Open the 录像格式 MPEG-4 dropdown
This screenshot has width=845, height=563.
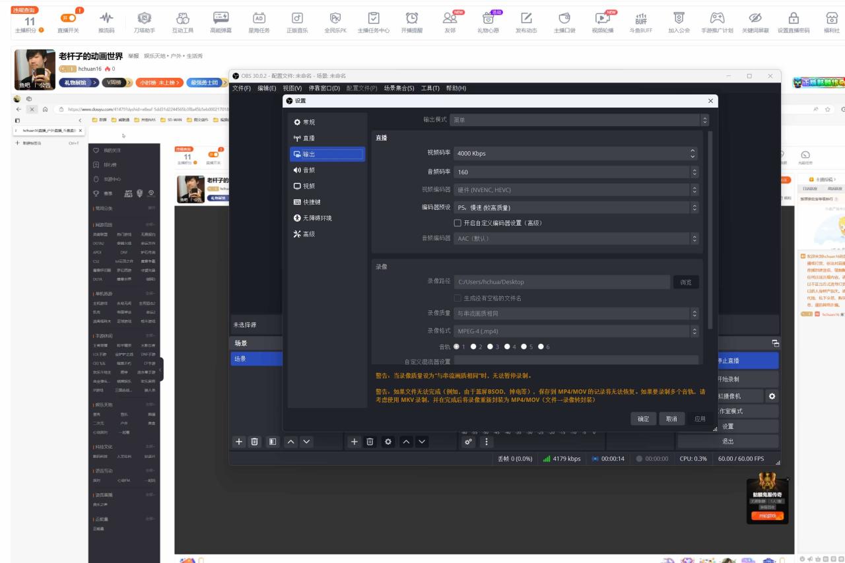pos(576,331)
